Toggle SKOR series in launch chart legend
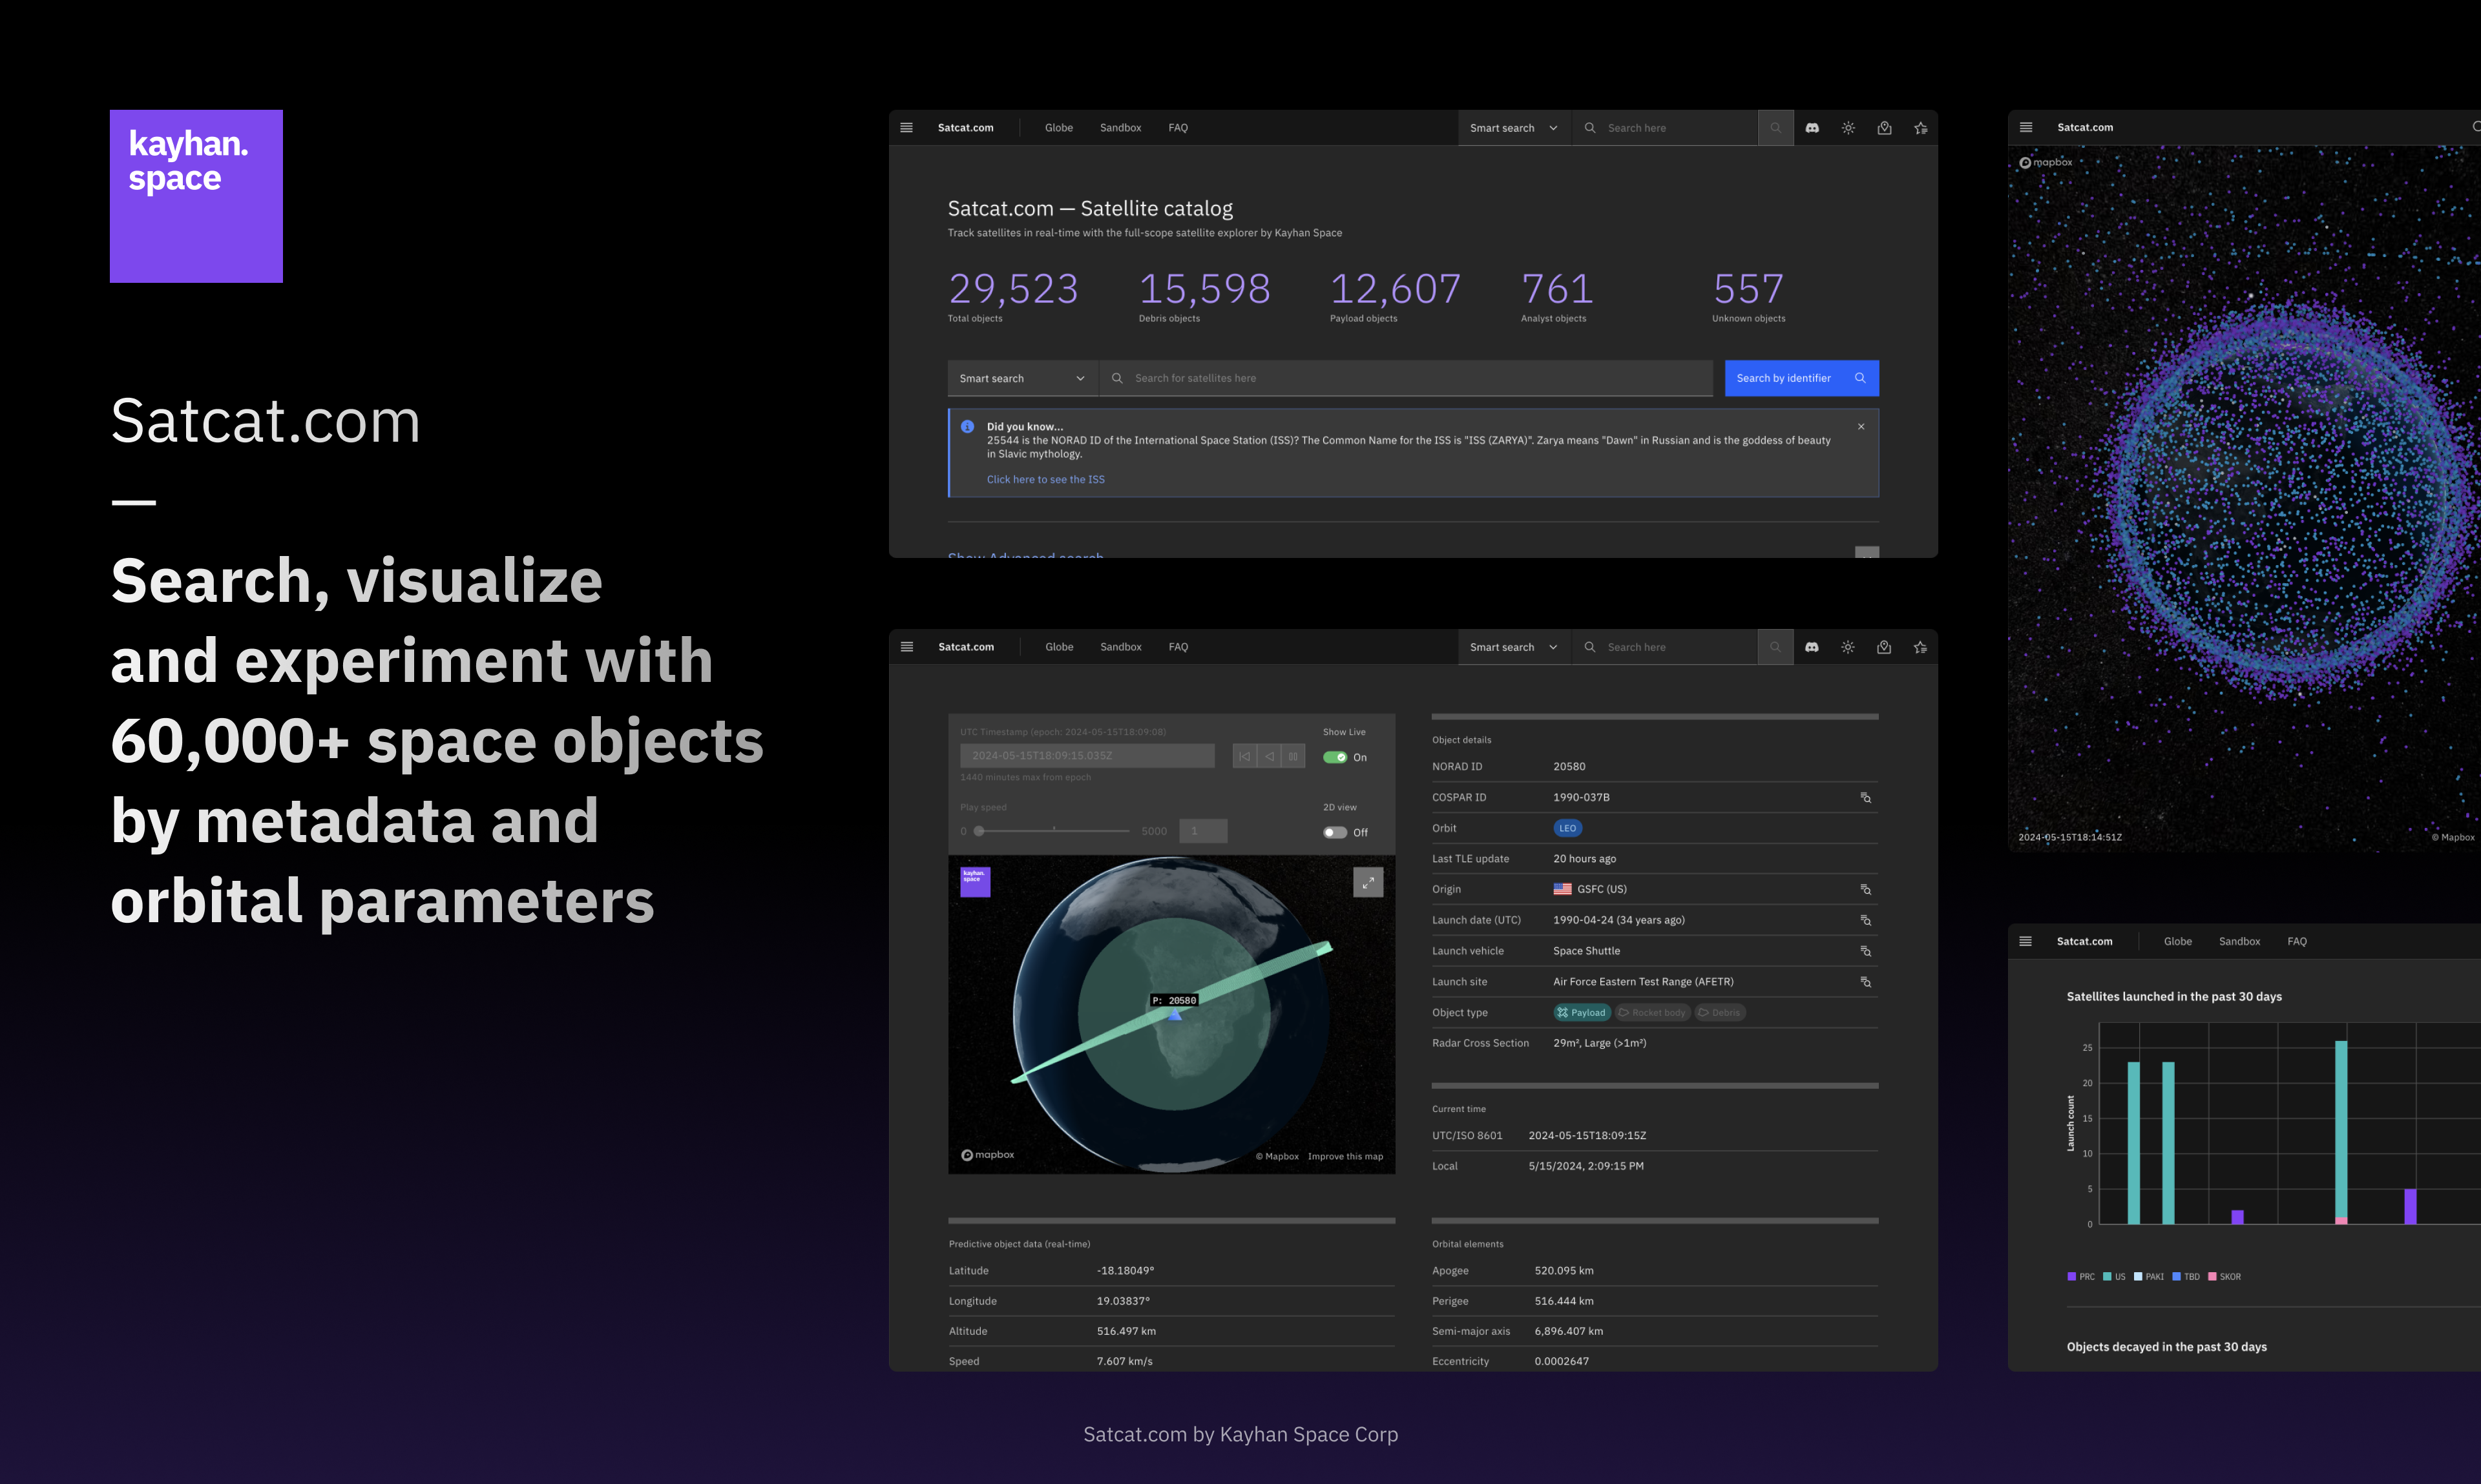The width and height of the screenshot is (2481, 1484). (x=2225, y=1277)
